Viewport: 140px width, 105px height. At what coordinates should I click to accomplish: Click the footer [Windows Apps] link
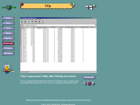pyautogui.click(x=66, y=100)
